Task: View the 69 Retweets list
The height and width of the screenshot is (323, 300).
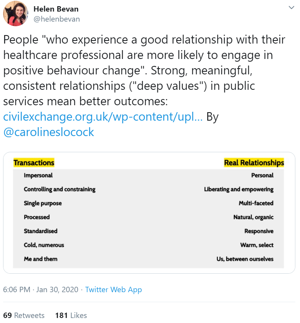Action: click(x=24, y=315)
